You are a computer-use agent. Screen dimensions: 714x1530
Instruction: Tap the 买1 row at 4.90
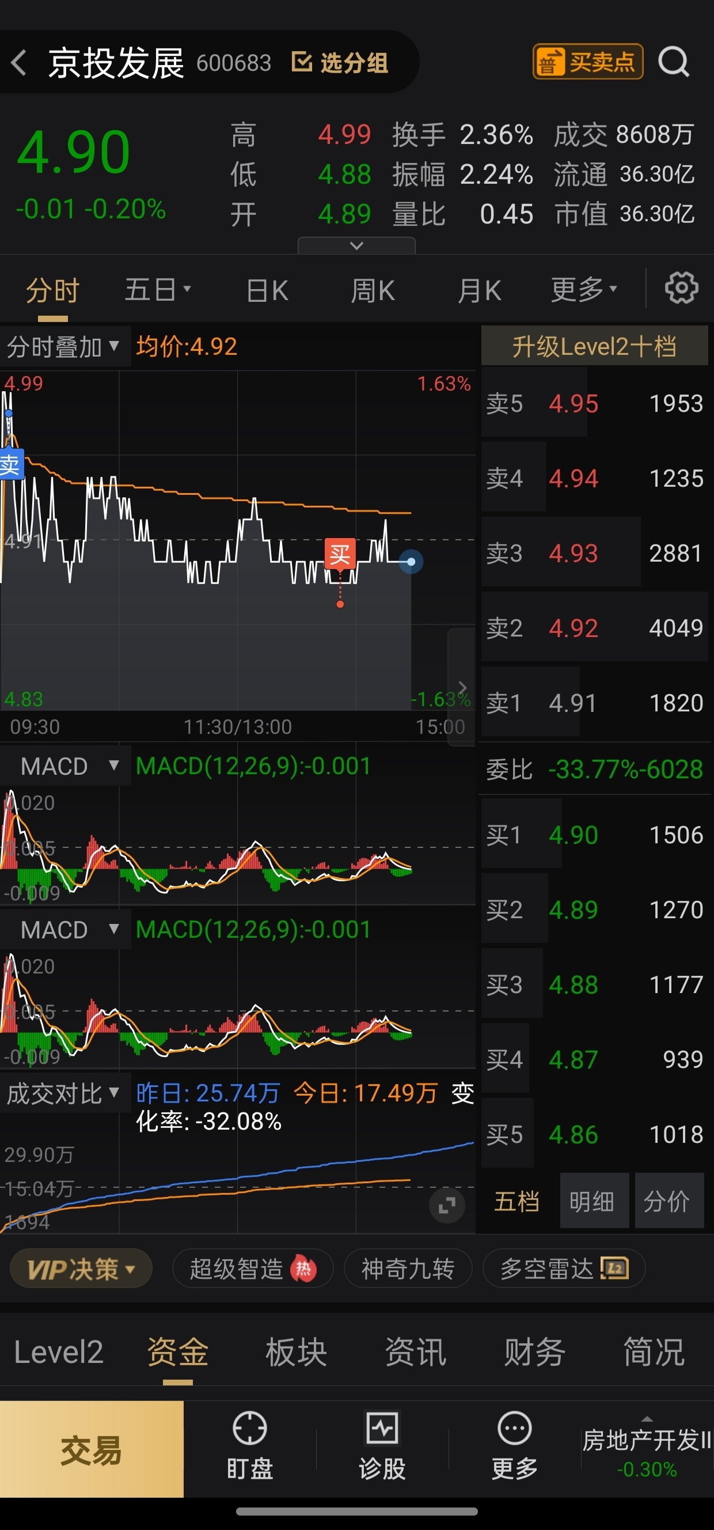click(x=595, y=835)
